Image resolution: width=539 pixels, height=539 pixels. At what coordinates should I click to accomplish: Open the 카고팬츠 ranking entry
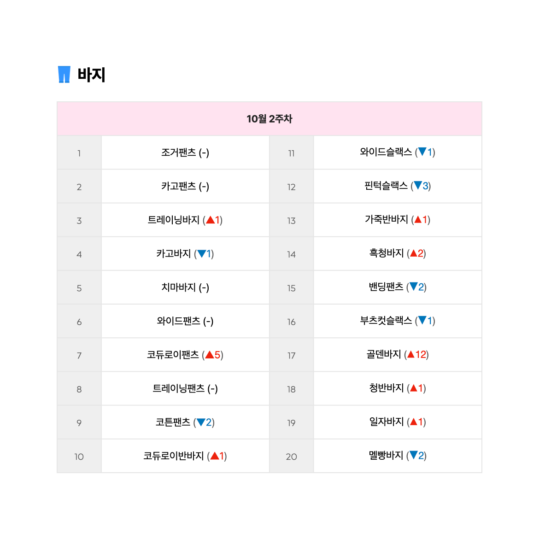point(185,186)
